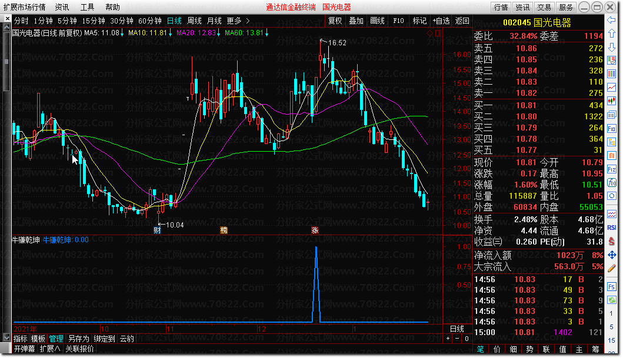623x358 pixels.
Task: Open the F12 trading sidebar icon
Action: 611,169
